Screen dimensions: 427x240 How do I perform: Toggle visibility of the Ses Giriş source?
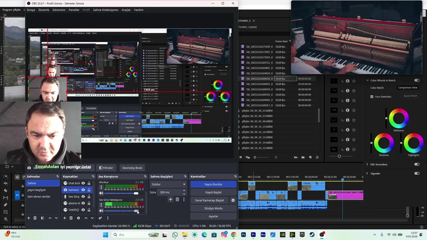pos(83,196)
